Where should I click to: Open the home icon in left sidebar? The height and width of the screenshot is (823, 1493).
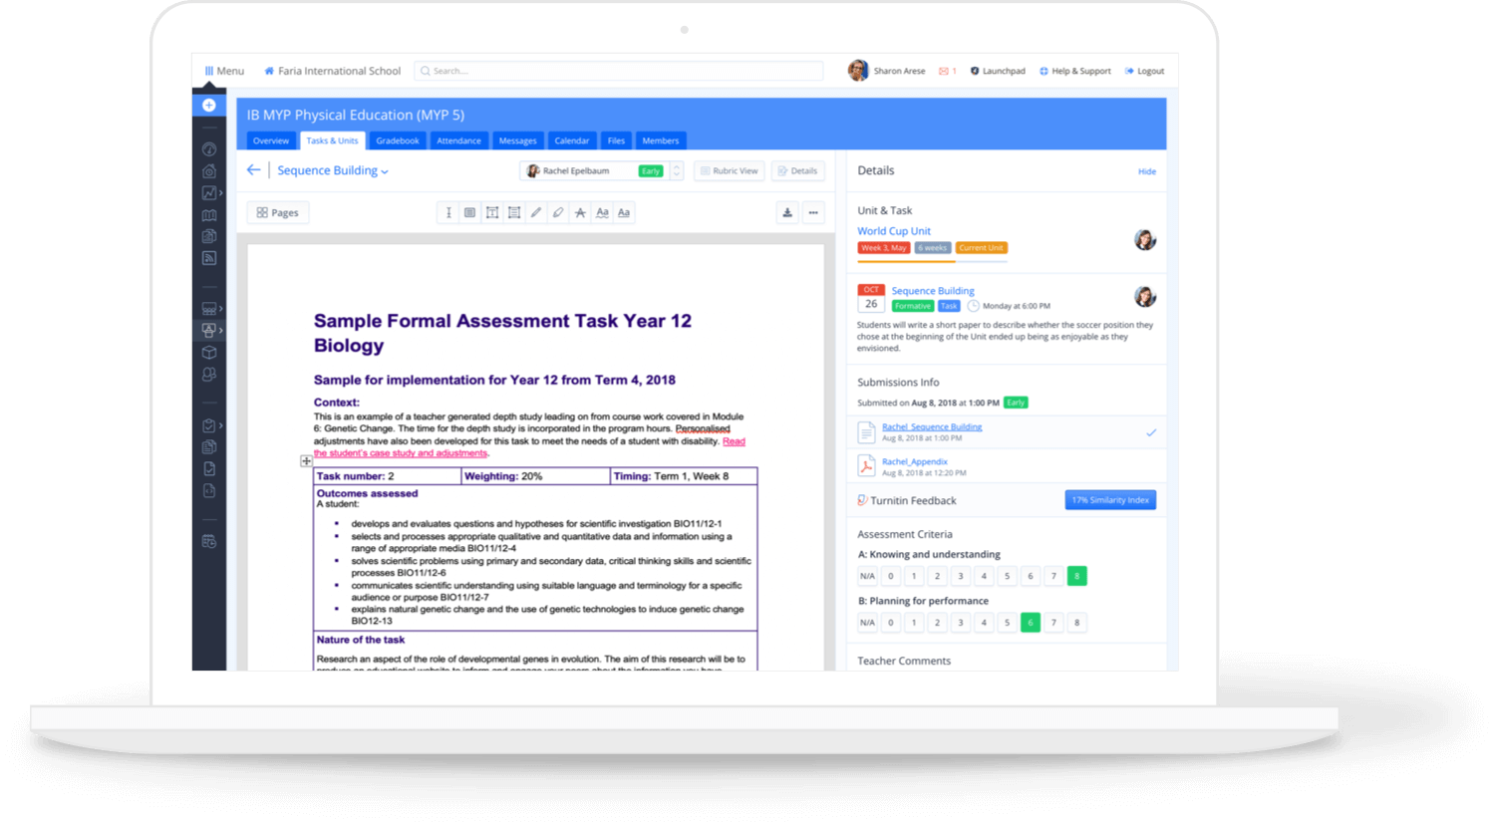(x=208, y=171)
